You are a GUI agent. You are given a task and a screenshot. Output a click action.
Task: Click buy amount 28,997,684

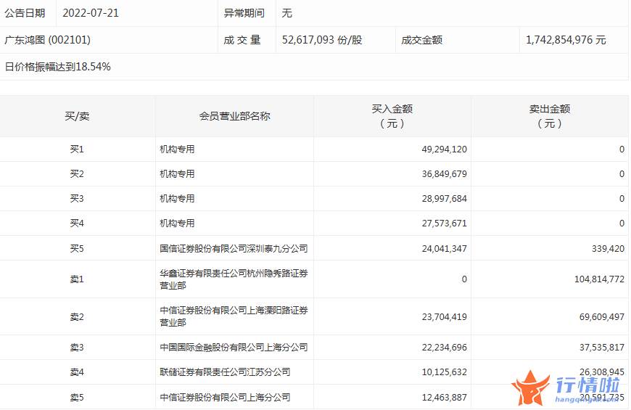(445, 199)
